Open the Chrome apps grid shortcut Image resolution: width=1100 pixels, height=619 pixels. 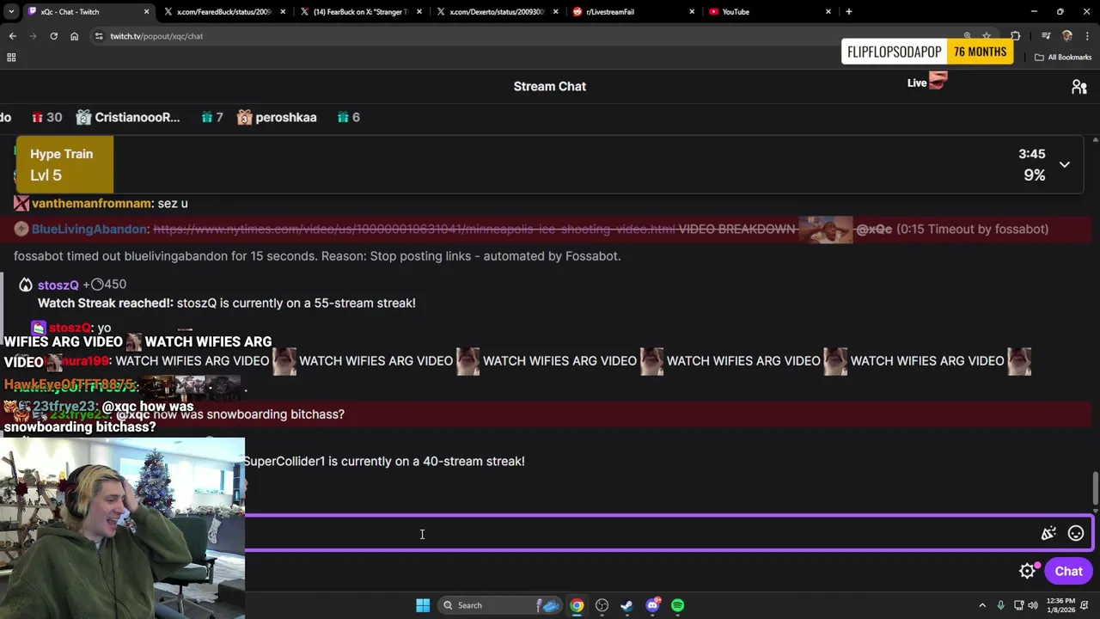tap(11, 58)
